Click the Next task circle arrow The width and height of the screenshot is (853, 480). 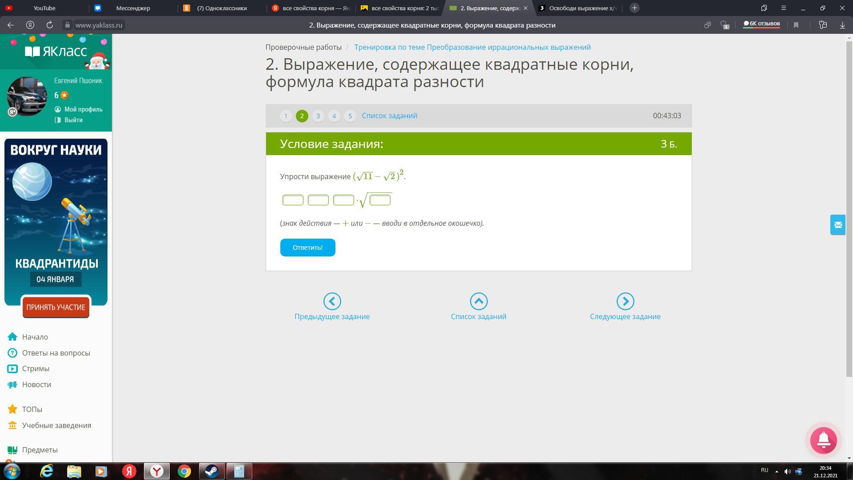tap(625, 301)
